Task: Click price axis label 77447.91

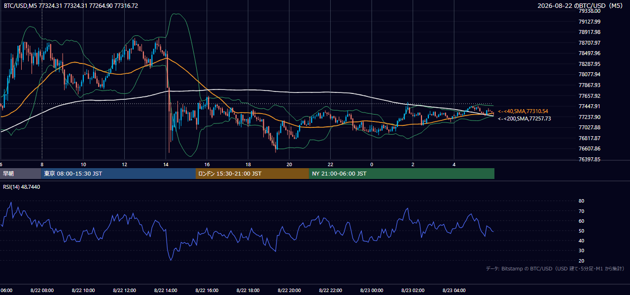Action: [x=589, y=106]
